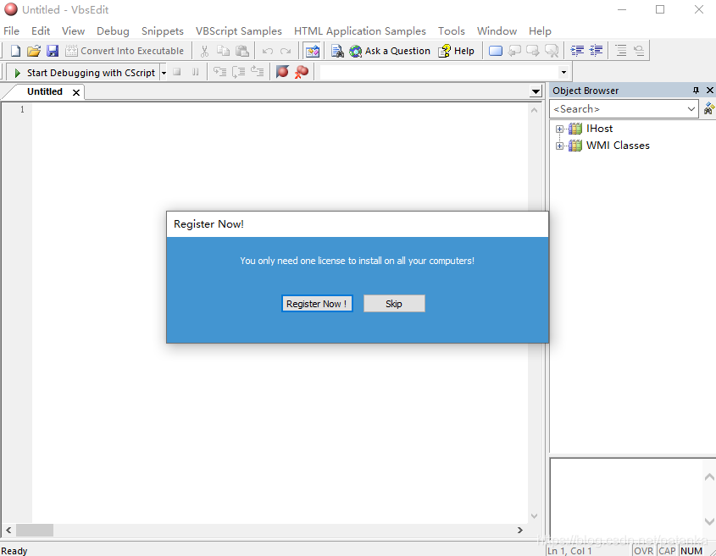Open the VBScript Samples menu
716x556 pixels.
(x=238, y=31)
